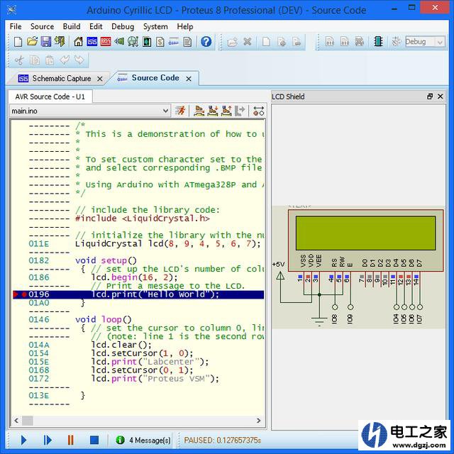Image resolution: width=454 pixels, height=454 pixels.
Task: Click the Stop simulation button
Action: pyautogui.click(x=94, y=440)
